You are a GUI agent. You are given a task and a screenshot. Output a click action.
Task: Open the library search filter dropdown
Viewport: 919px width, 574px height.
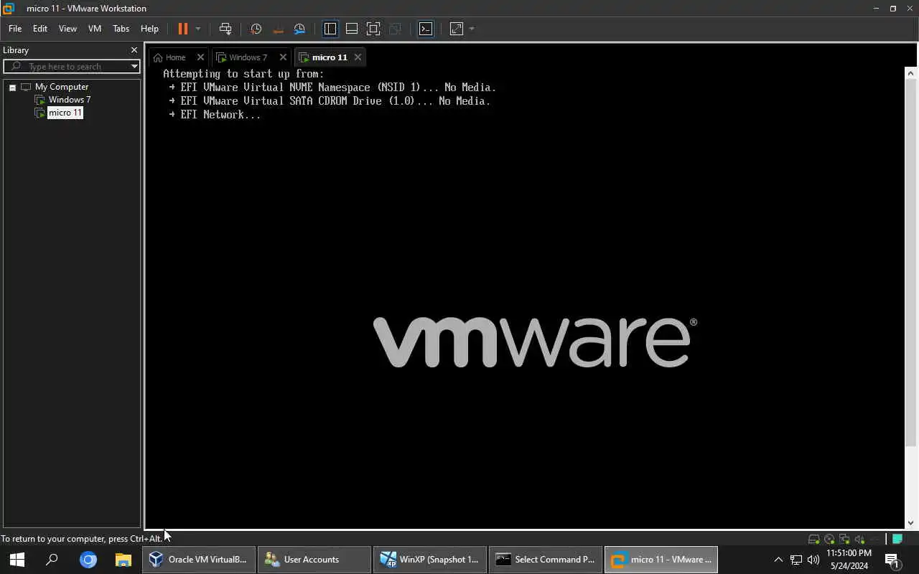[134, 67]
